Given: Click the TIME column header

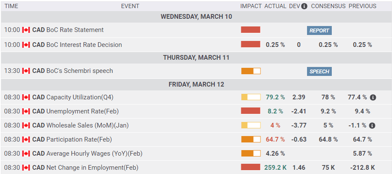Looking at the screenshot, I should tap(12, 6).
